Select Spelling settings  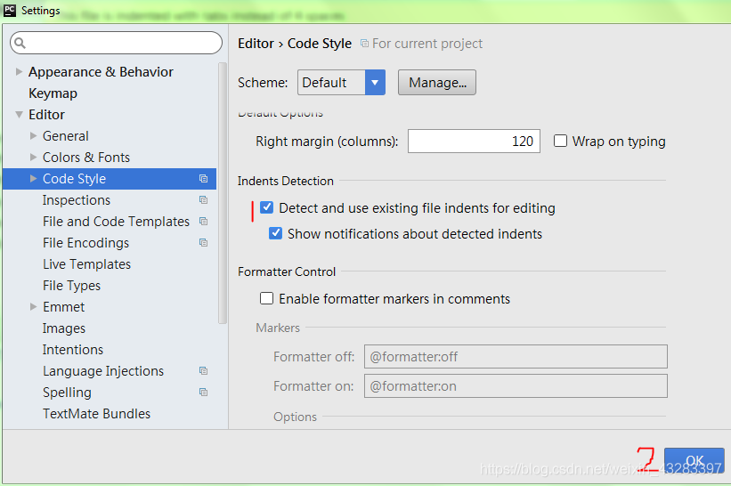click(67, 393)
